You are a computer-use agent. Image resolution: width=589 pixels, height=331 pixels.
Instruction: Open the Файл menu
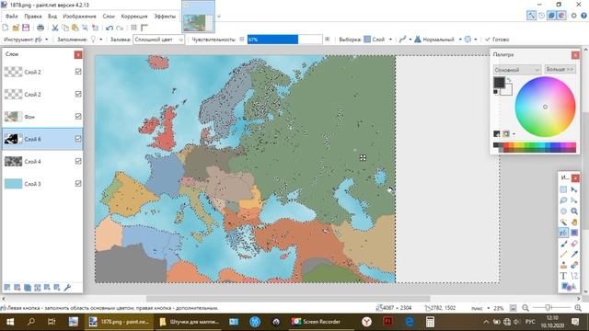click(12, 17)
